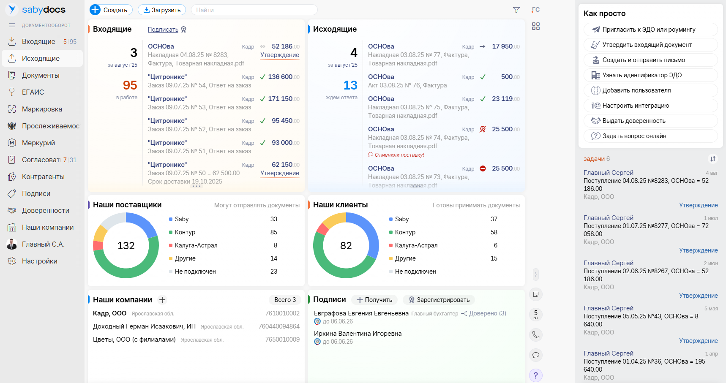726x383 pixels.
Task: Expand the right panel with chevron handle
Action: (x=535, y=274)
